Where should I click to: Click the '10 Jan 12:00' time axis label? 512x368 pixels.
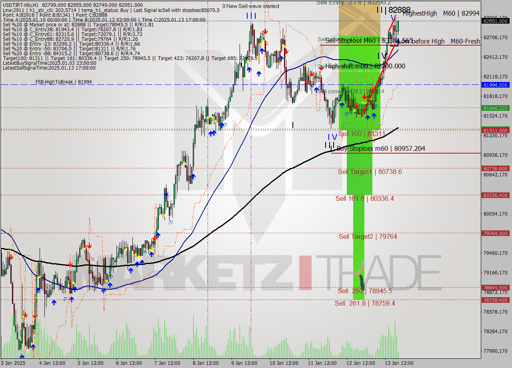(x=285, y=363)
